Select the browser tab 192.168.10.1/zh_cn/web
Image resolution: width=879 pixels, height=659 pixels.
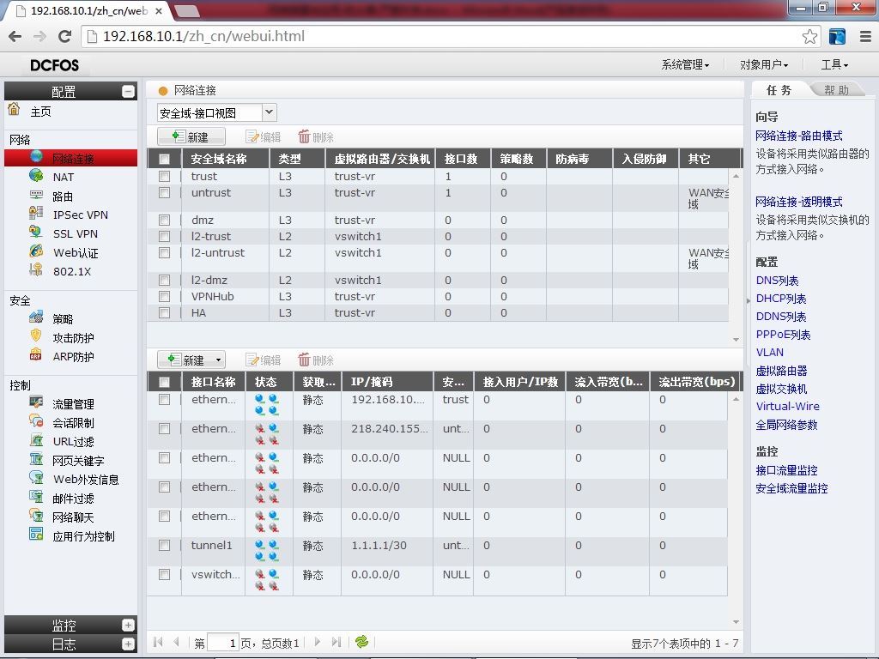tap(89, 10)
